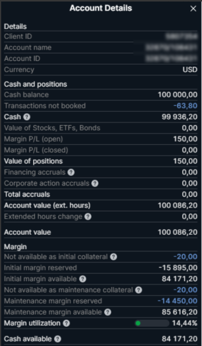
Task: Select the -63,80 Transactions not booked value
Action: coord(185,106)
